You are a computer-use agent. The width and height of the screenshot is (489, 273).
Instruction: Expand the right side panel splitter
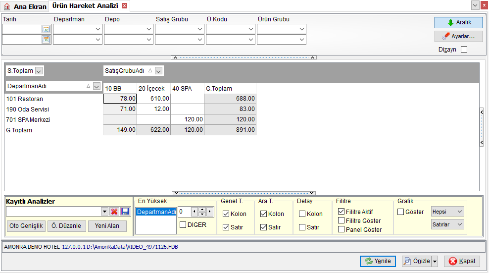click(482, 127)
